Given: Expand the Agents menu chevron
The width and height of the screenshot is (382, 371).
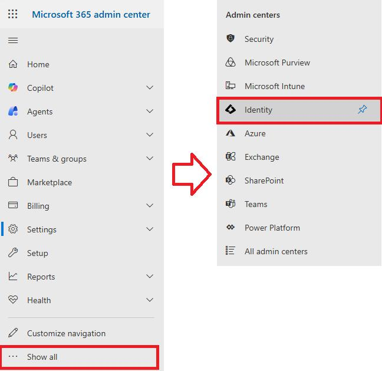Looking at the screenshot, I should point(150,111).
